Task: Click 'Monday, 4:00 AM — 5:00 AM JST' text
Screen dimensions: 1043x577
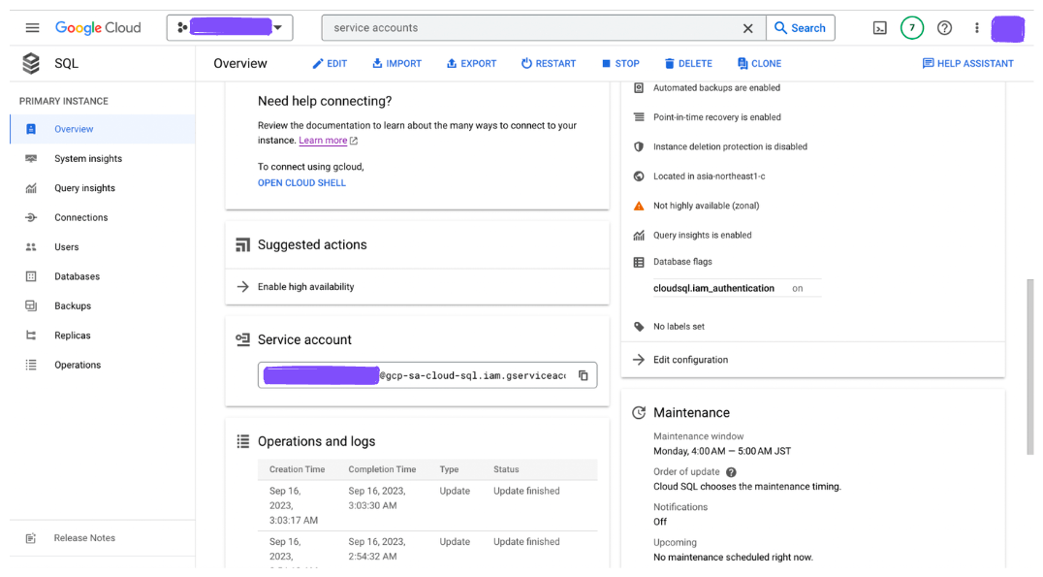Action: tap(722, 451)
